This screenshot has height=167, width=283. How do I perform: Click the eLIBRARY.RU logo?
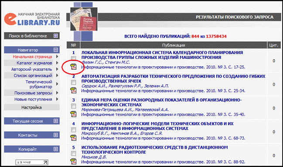(32, 19)
